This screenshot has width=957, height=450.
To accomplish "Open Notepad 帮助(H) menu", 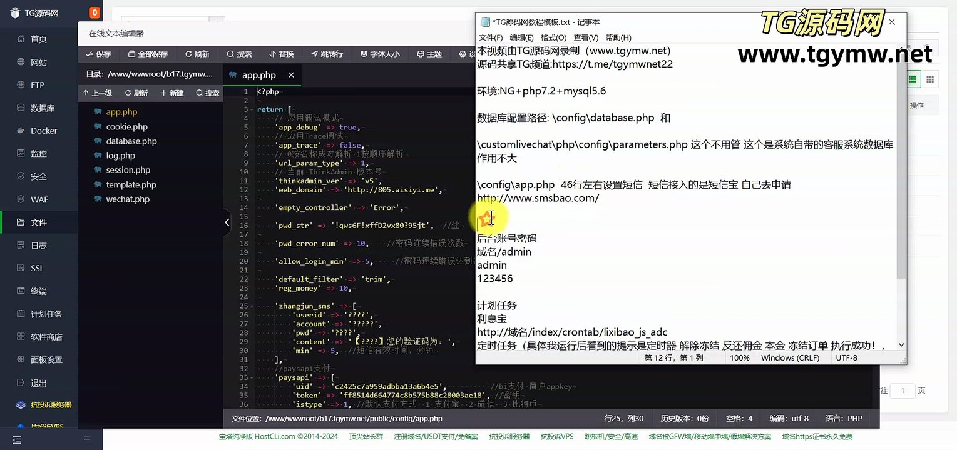I will [618, 37].
